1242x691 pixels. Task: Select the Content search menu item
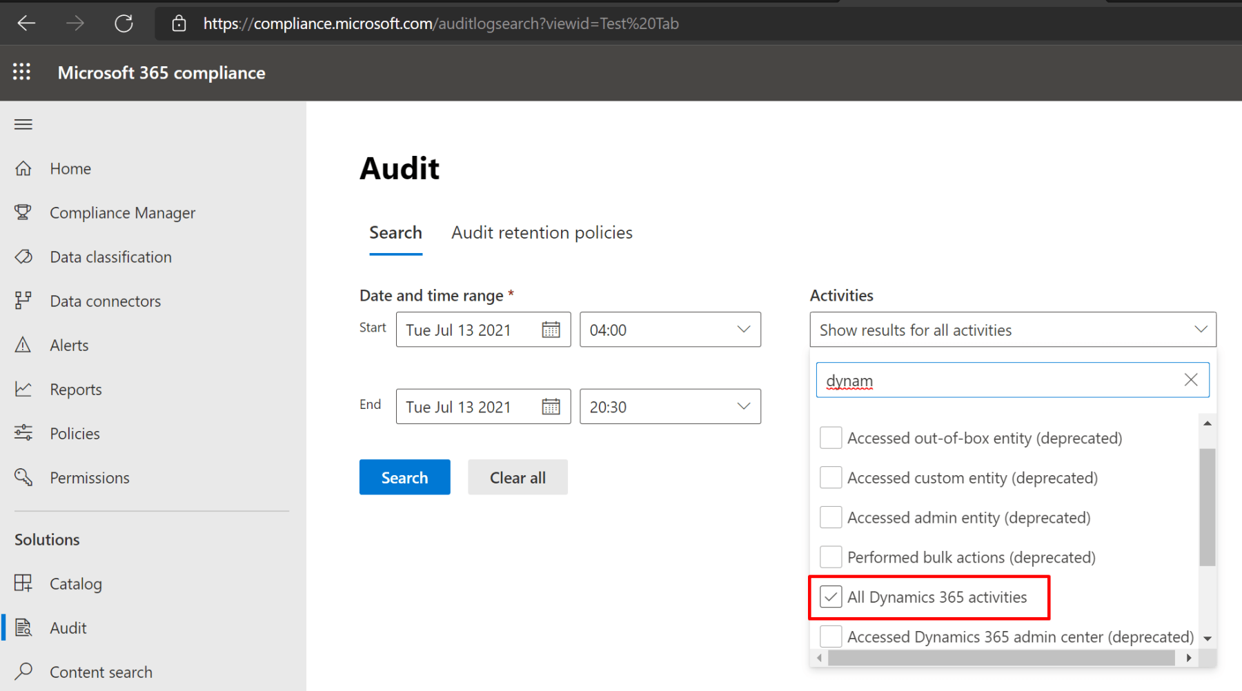(101, 671)
